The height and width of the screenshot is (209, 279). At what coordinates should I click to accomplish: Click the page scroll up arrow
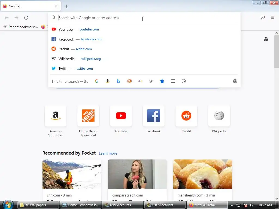[x=277, y=33]
